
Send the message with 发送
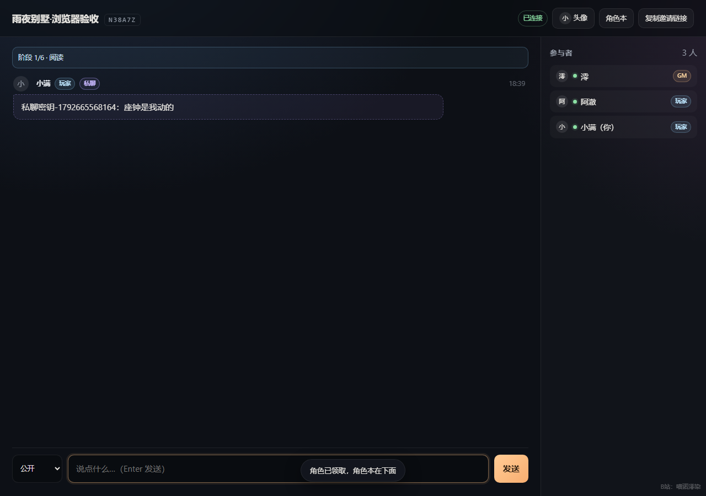pos(511,468)
